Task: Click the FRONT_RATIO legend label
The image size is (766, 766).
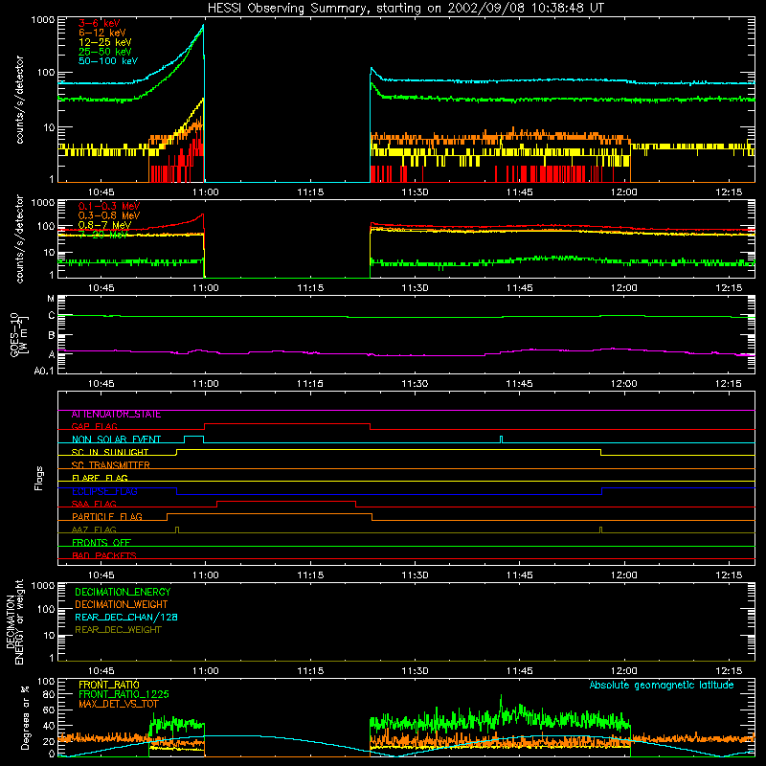Action: tap(109, 685)
